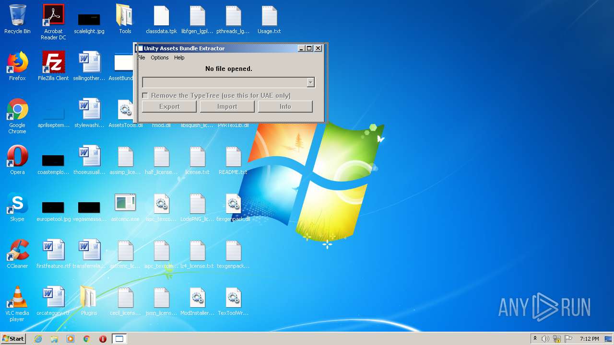Open the Help menu

179,57
